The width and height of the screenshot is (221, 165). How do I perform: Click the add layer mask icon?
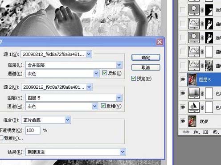(x=206, y=132)
